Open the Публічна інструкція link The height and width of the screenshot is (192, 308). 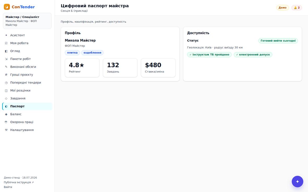19,182
